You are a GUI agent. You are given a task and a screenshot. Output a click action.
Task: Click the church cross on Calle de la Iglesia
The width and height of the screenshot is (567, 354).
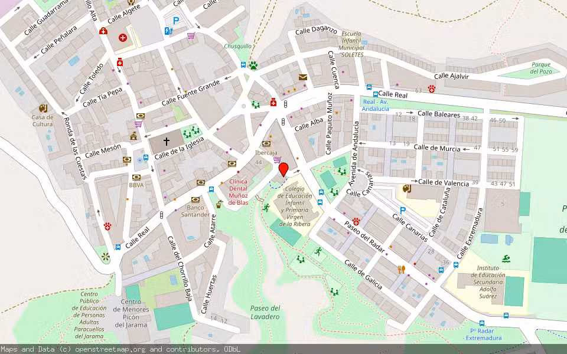(x=167, y=142)
